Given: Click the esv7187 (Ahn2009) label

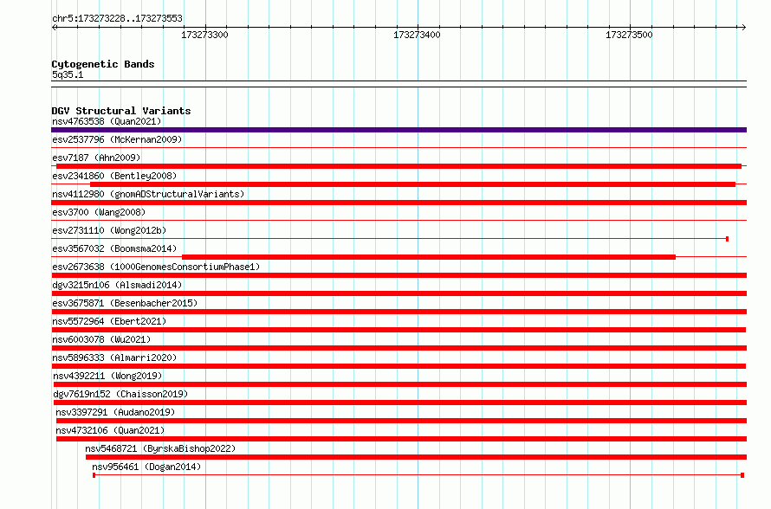Looking at the screenshot, I should pos(96,158).
